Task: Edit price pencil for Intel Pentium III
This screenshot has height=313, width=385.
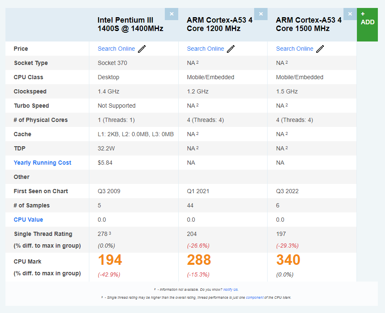Action: tap(142, 49)
